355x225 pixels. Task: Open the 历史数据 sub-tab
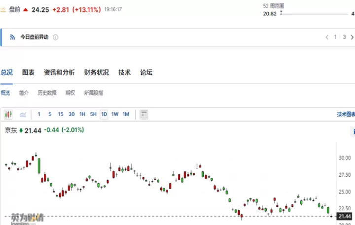pos(47,93)
